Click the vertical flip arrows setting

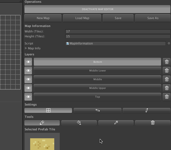pyautogui.click(x=147, y=110)
